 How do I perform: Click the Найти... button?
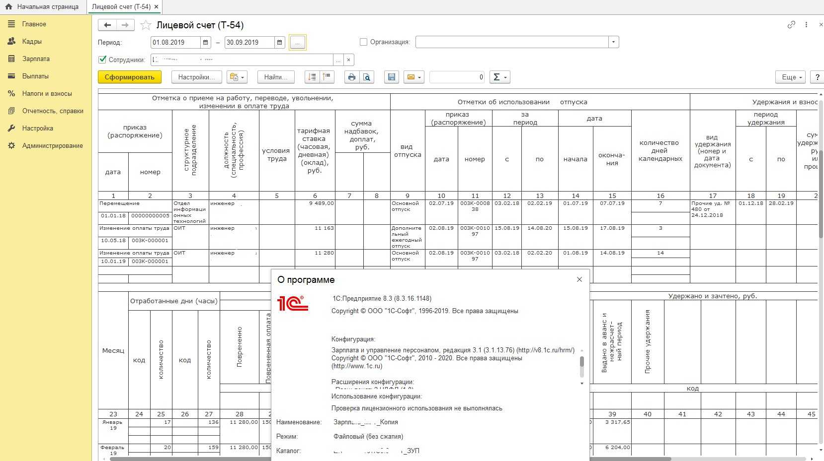pos(276,77)
